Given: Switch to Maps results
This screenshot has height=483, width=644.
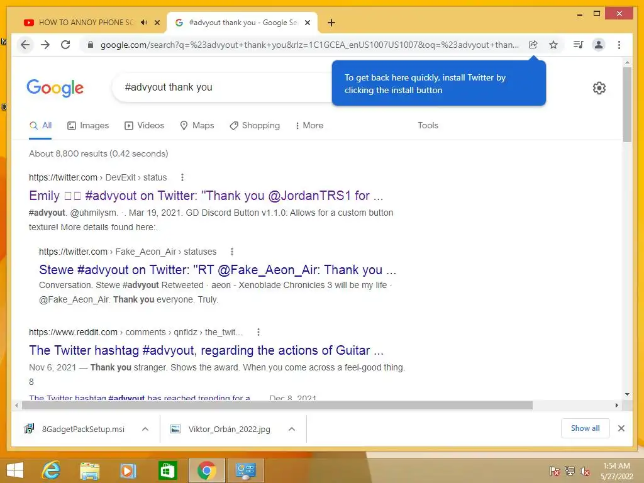Looking at the screenshot, I should click(x=197, y=126).
